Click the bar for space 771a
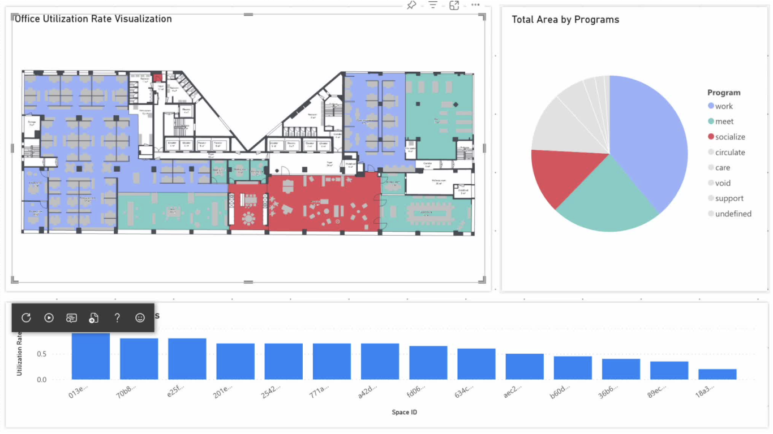The height and width of the screenshot is (434, 773). point(332,362)
